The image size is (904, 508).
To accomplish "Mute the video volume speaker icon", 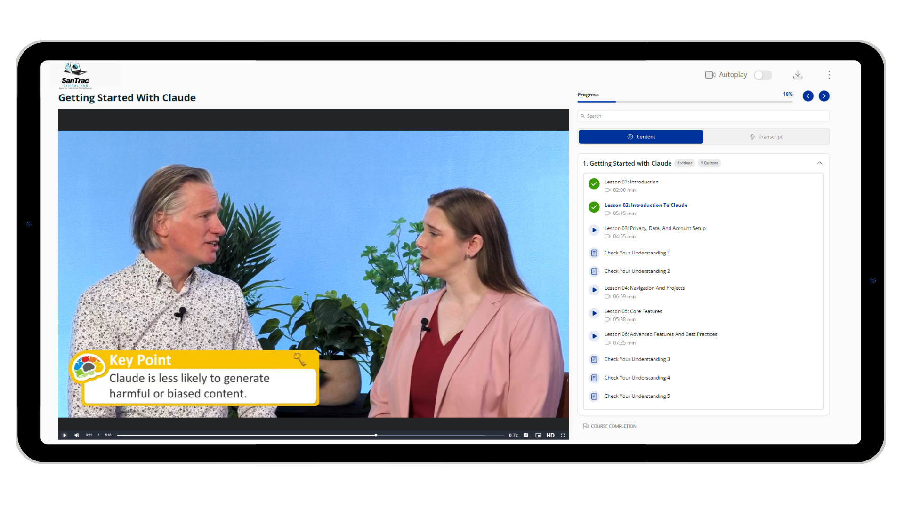I will (77, 435).
